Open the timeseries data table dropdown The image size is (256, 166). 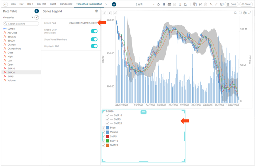coord(32,17)
